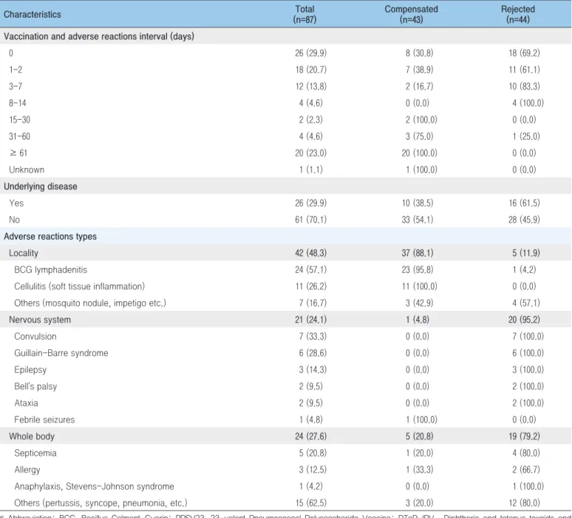
Task: Click the '10 (83.3)' rejected value
Action: (x=524, y=87)
